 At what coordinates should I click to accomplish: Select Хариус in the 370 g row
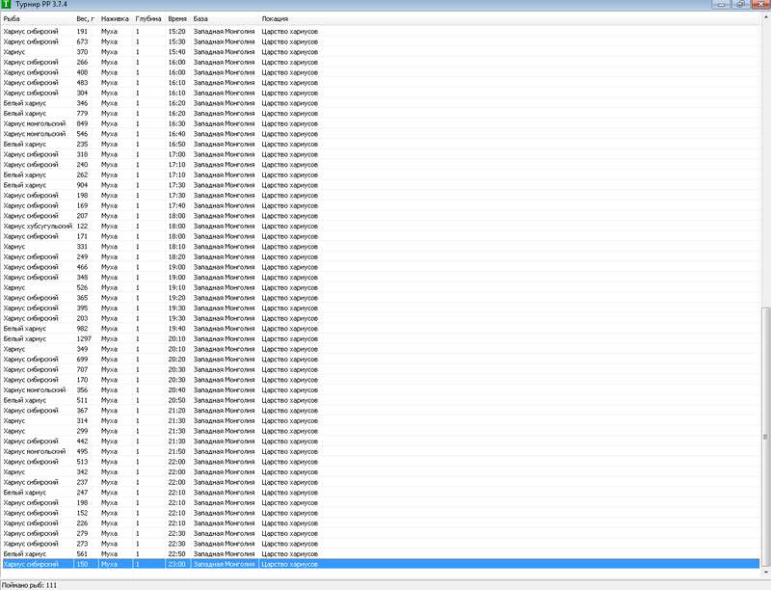click(14, 52)
